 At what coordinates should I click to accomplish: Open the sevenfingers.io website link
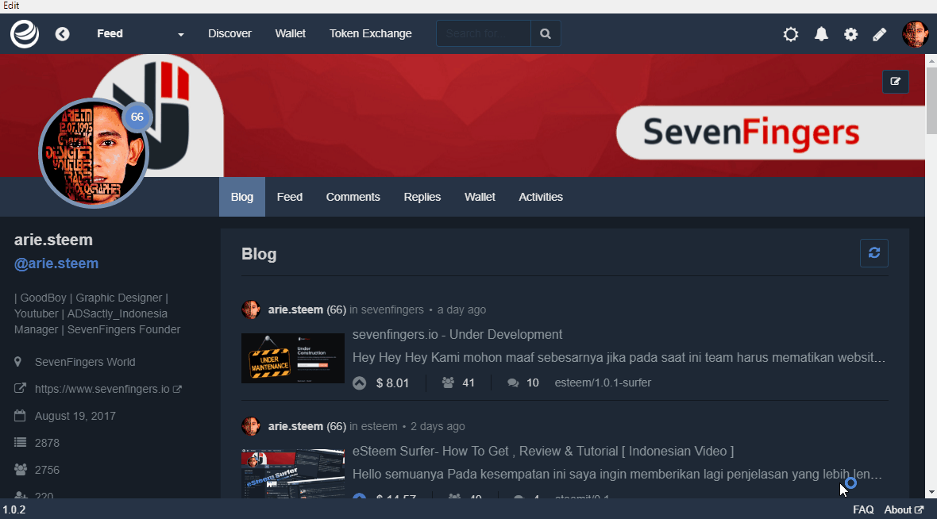click(x=102, y=389)
